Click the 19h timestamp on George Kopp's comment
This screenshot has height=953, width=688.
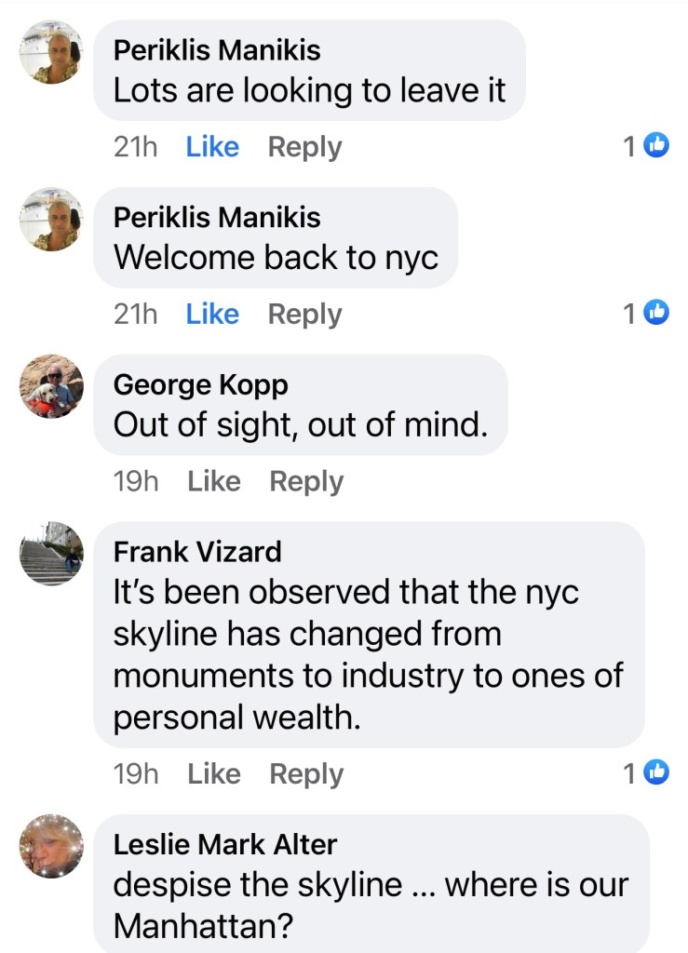(136, 481)
